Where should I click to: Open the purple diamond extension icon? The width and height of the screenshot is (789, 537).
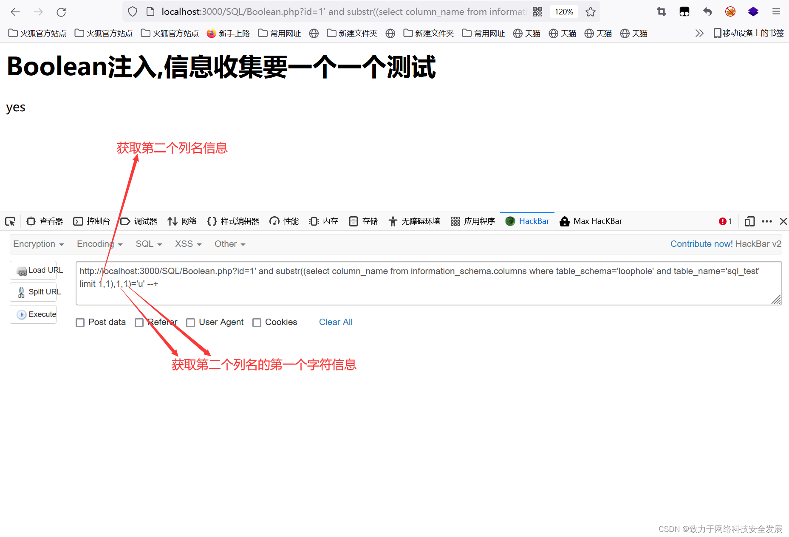pos(753,12)
